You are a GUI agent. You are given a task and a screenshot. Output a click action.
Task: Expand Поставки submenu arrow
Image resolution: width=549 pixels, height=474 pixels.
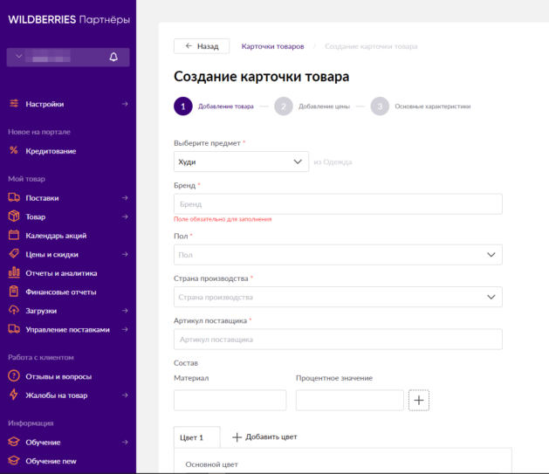(x=125, y=198)
